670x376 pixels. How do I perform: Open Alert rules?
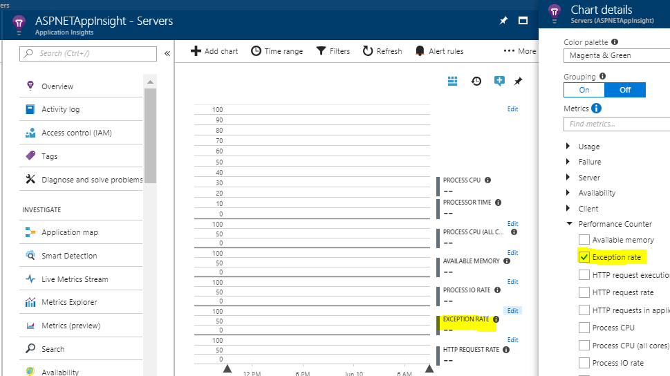[440, 51]
